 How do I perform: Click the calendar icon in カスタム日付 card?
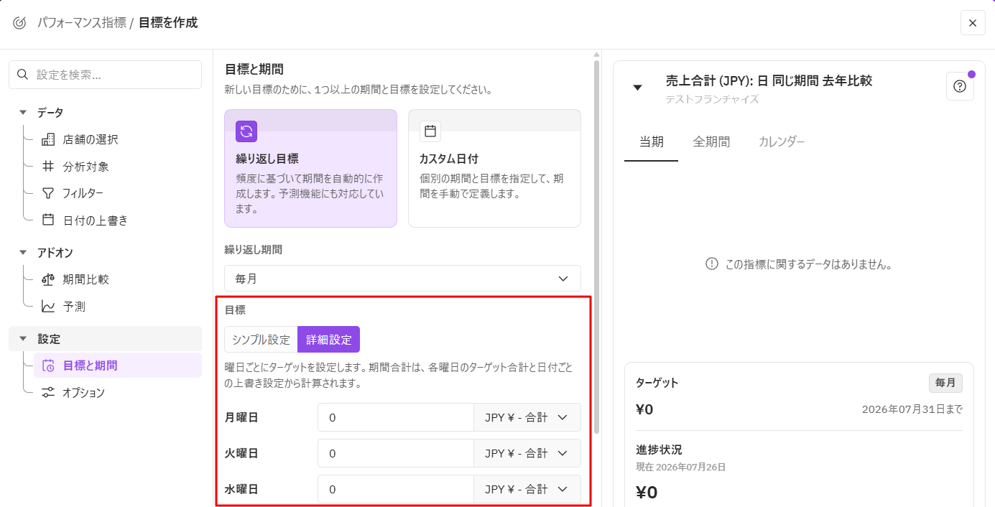(x=430, y=131)
